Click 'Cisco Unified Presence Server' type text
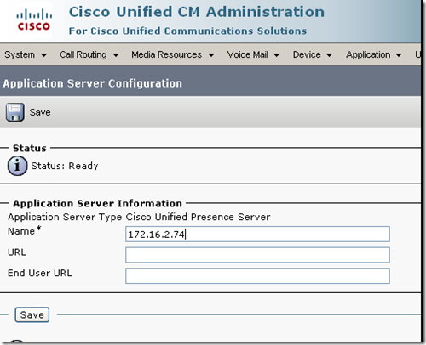Image resolution: width=426 pixels, height=345 pixels. pos(198,217)
